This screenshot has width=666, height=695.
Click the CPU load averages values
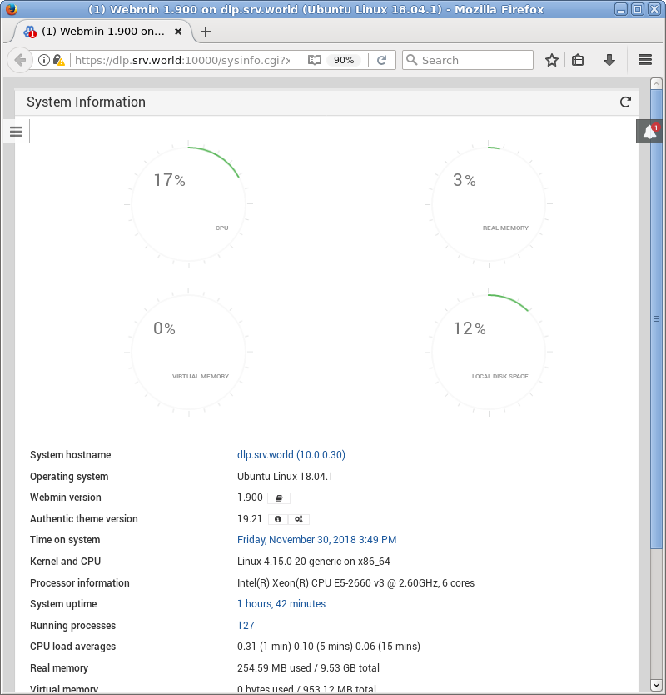(329, 647)
